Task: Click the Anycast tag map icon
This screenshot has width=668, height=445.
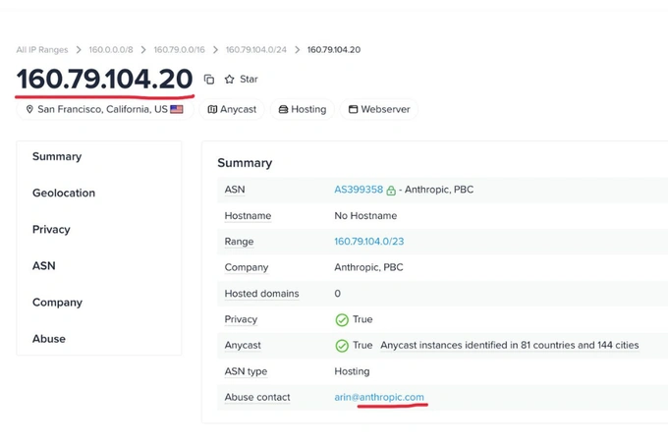Action: point(212,109)
